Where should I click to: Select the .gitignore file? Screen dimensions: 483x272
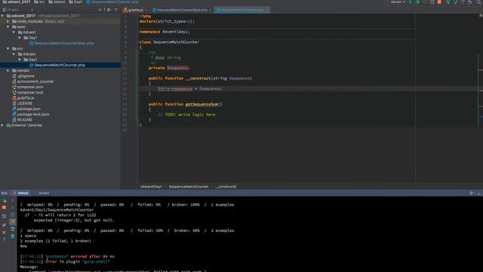click(x=26, y=76)
